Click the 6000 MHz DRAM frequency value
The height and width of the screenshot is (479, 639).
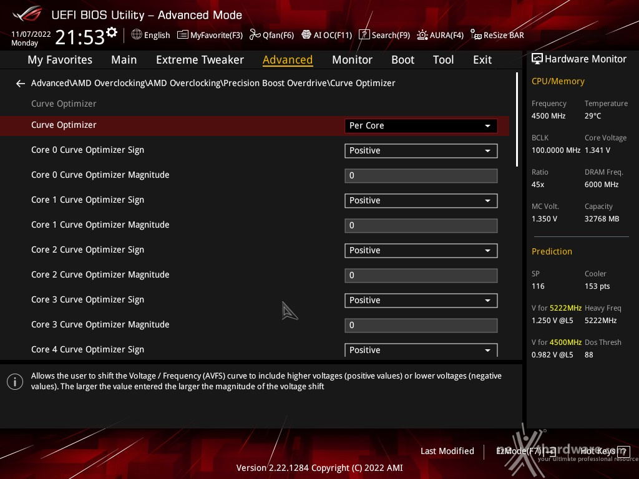click(602, 185)
